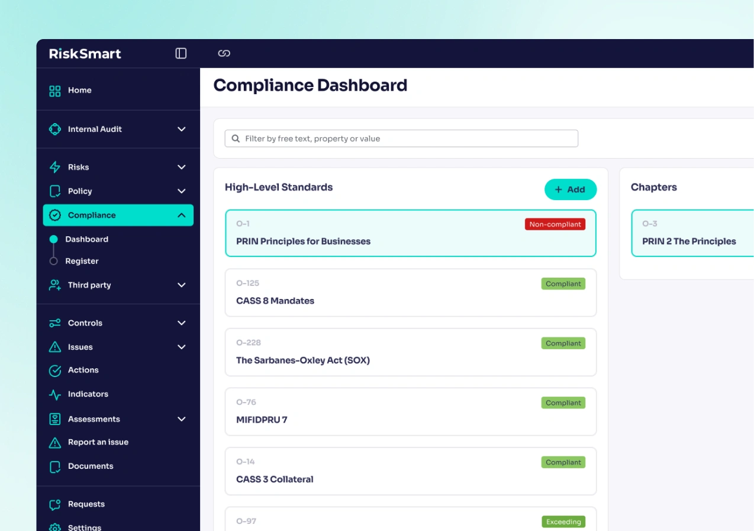Select the Indicators pulse icon
Image resolution: width=754 pixels, height=531 pixels.
pos(54,394)
